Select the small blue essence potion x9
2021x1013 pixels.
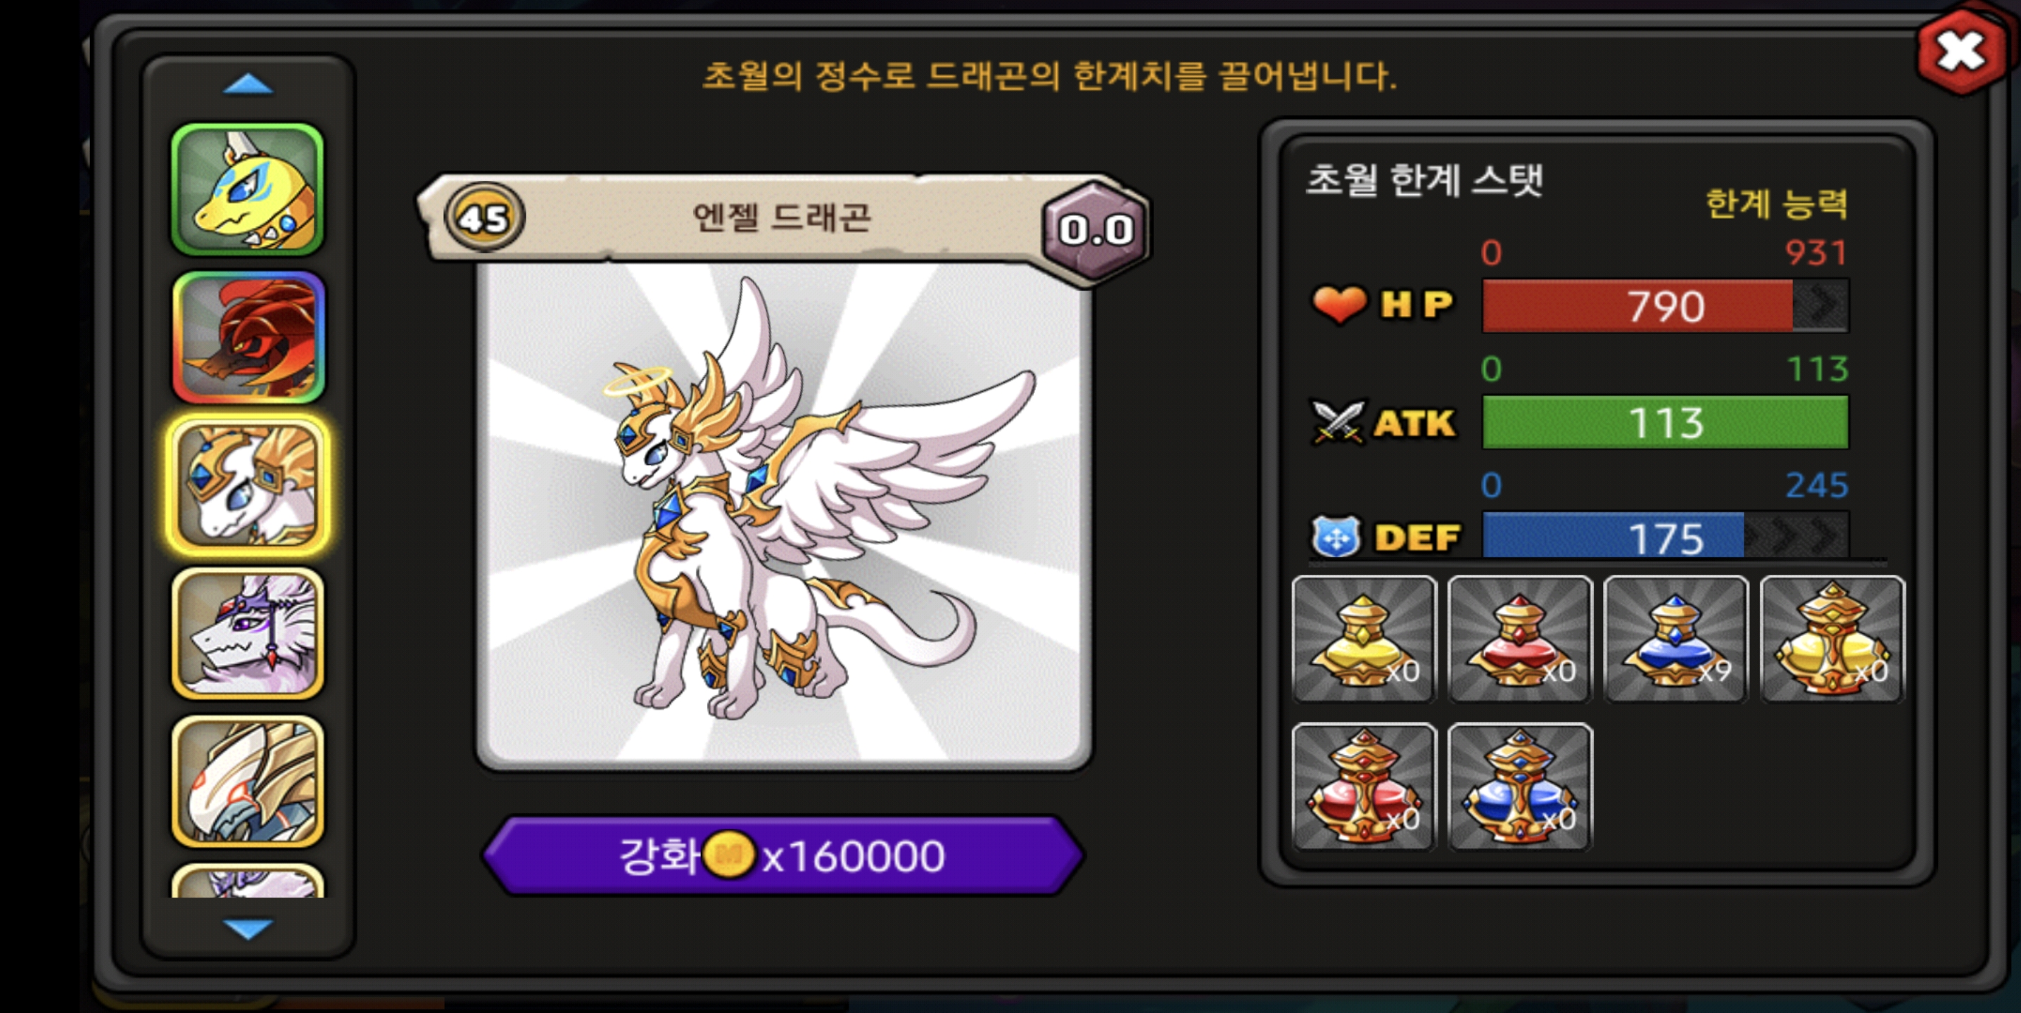[1675, 638]
